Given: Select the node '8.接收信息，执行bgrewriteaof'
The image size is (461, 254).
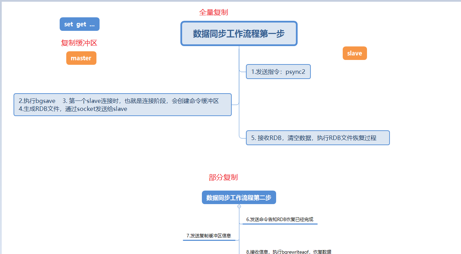Looking at the screenshot, I should pos(289,252).
